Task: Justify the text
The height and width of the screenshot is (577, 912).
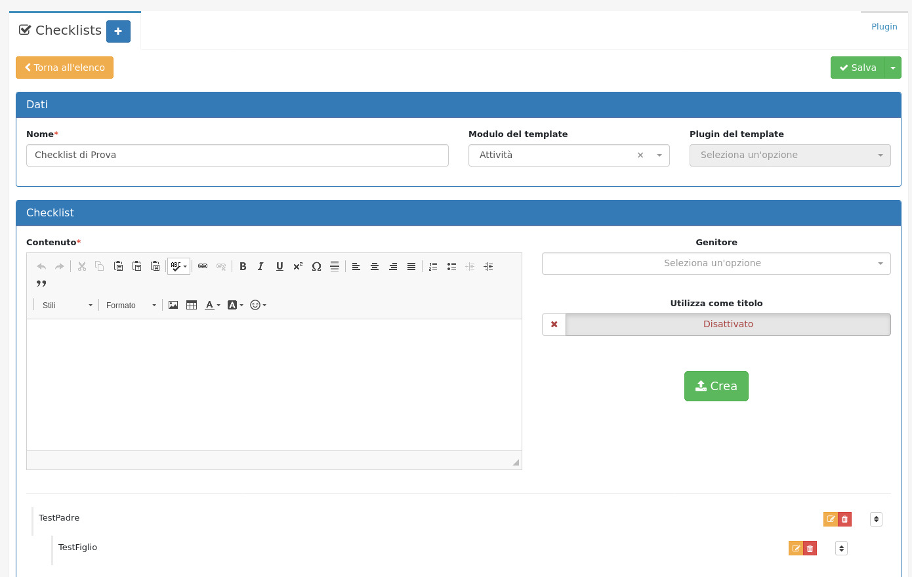Action: [x=411, y=266]
